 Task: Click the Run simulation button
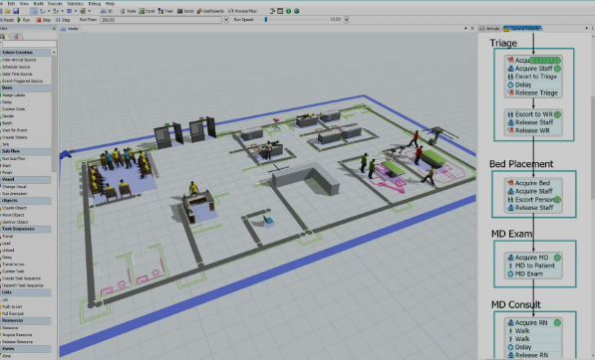pyautogui.click(x=24, y=20)
